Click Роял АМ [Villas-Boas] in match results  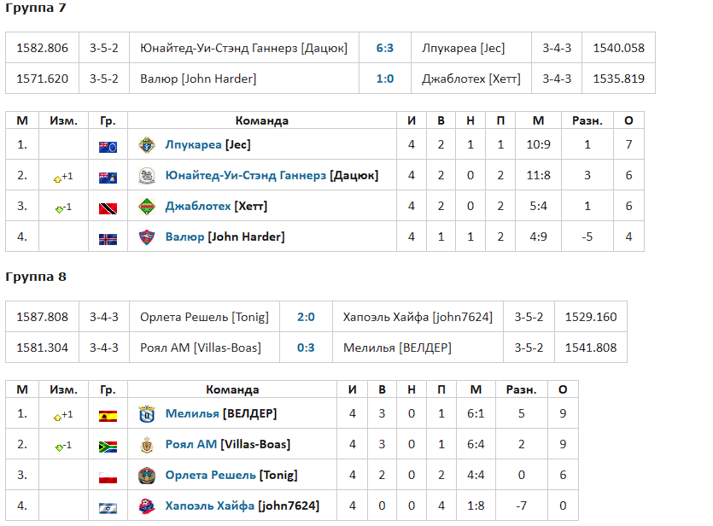(201, 348)
